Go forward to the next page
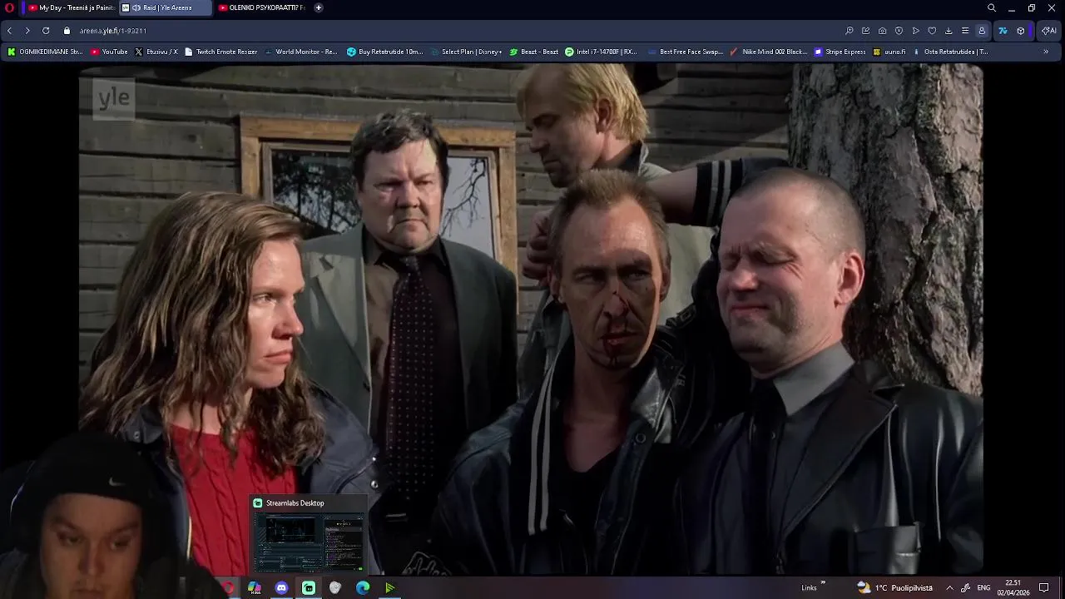Image resolution: width=1065 pixels, height=599 pixels. pyautogui.click(x=27, y=31)
